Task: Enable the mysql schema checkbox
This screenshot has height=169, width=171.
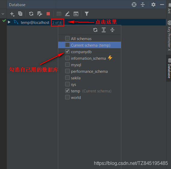Action: (x=67, y=65)
